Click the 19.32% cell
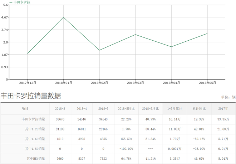 click(x=199, y=119)
